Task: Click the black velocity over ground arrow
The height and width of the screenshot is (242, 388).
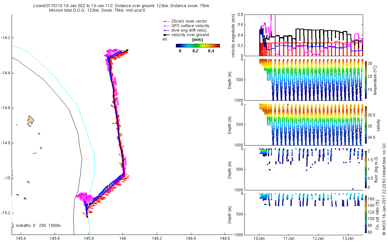Action: tap(167, 35)
